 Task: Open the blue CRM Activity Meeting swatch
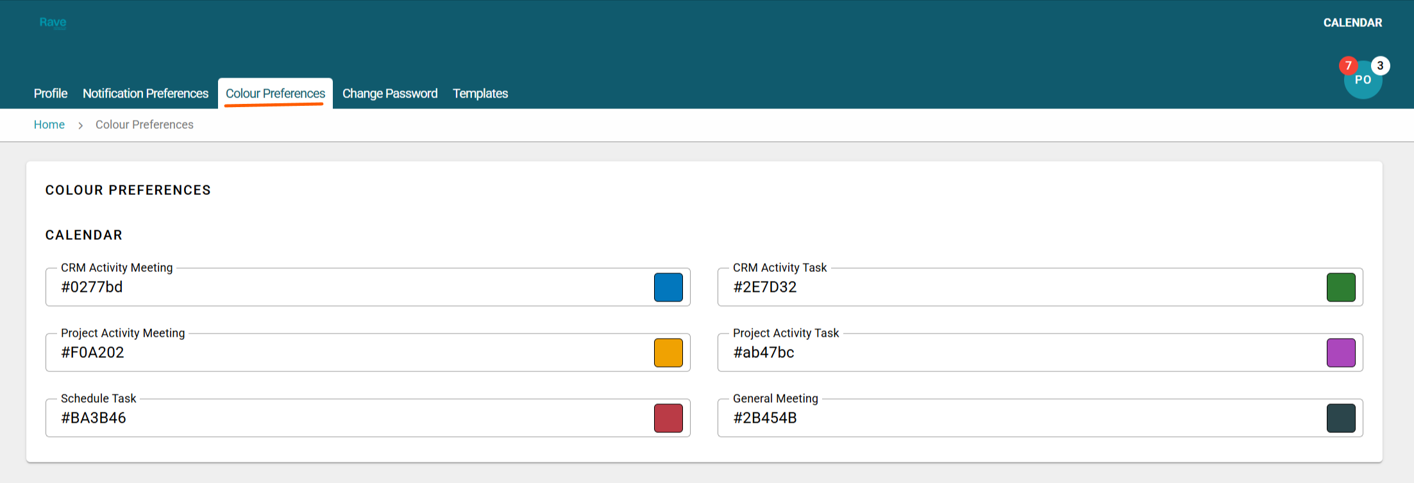coord(668,287)
